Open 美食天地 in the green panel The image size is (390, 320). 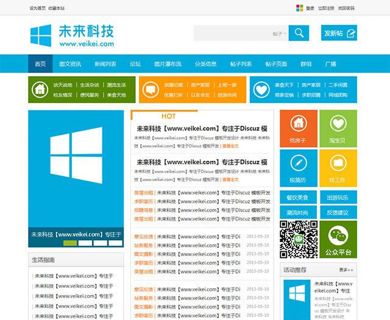pos(116,95)
